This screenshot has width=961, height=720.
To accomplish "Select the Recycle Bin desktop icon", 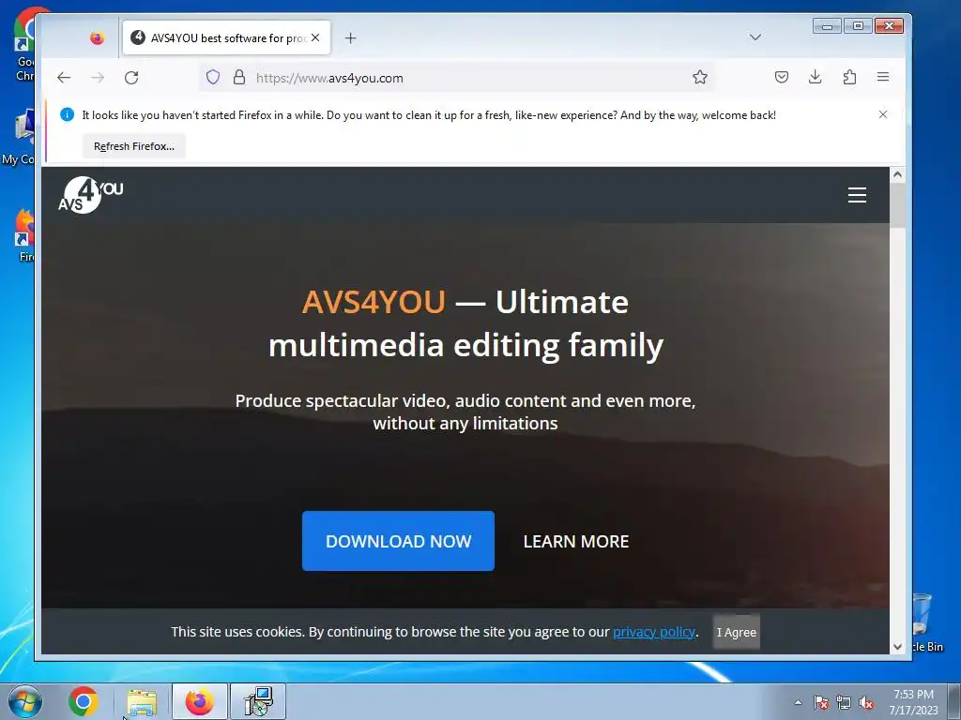I will (925, 623).
